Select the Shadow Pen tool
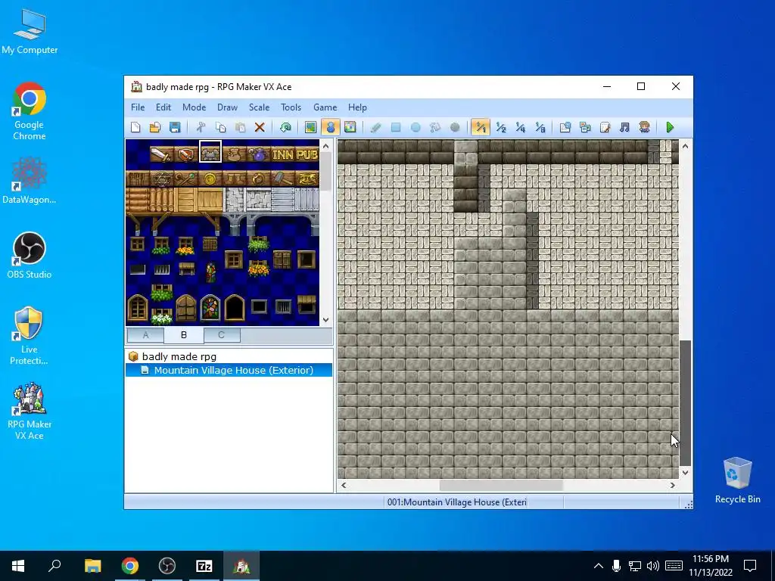The height and width of the screenshot is (581, 775). [455, 127]
